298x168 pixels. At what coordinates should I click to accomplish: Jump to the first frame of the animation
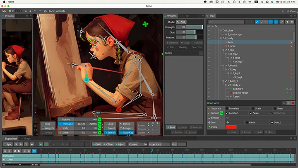5,151
